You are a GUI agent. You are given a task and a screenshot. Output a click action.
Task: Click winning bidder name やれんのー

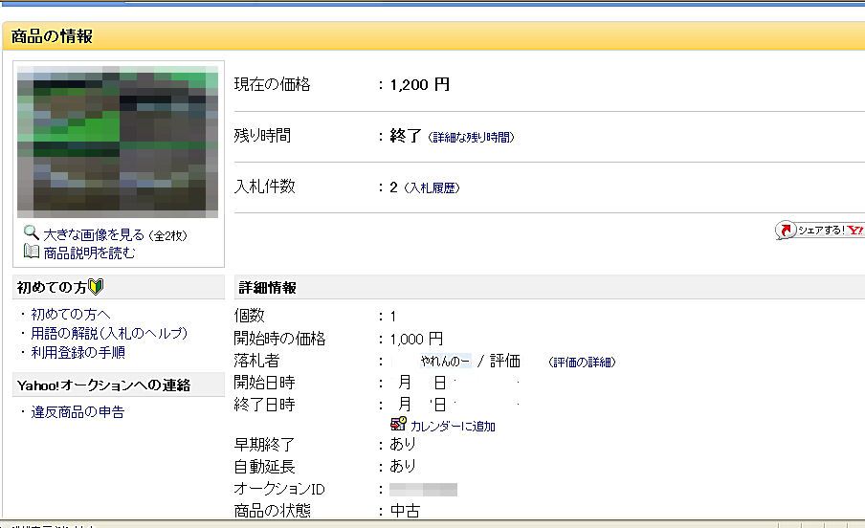click(x=445, y=361)
